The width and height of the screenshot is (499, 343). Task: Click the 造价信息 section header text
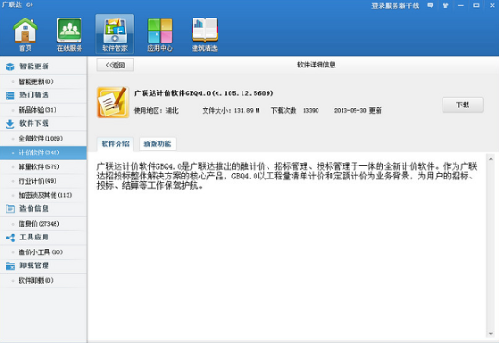coord(34,209)
